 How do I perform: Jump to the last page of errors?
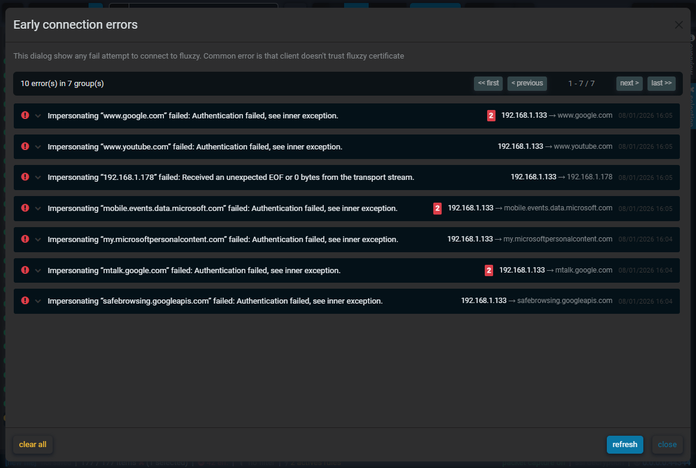661,83
